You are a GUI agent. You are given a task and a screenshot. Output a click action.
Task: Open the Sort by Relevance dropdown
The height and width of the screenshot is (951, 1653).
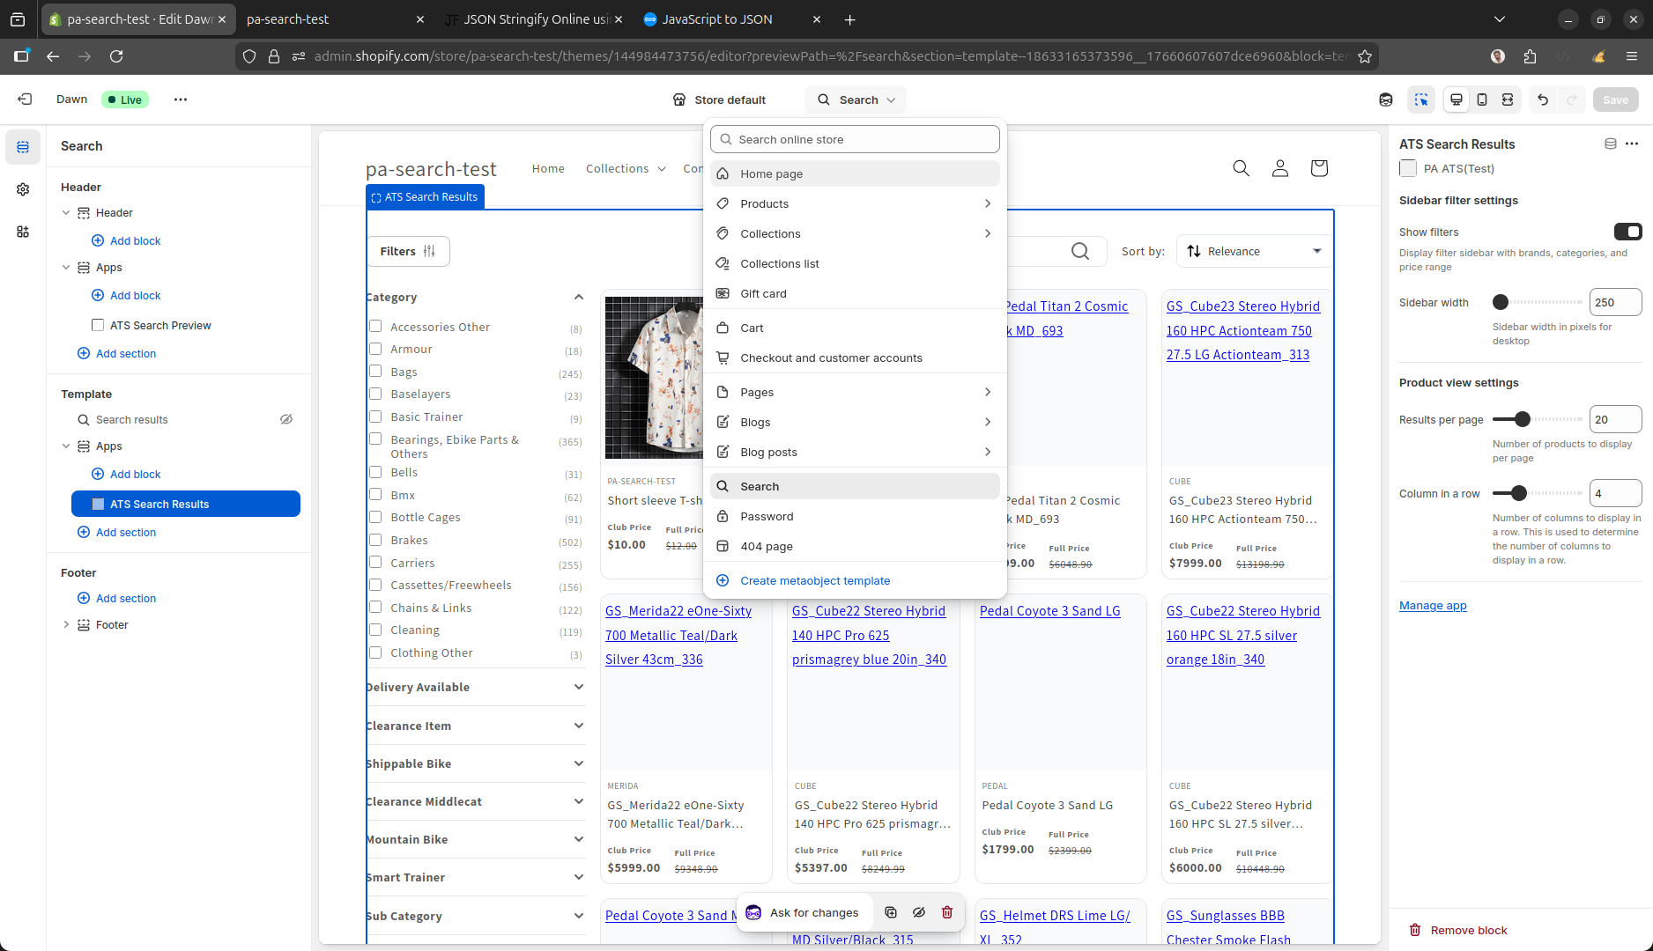coord(1253,251)
